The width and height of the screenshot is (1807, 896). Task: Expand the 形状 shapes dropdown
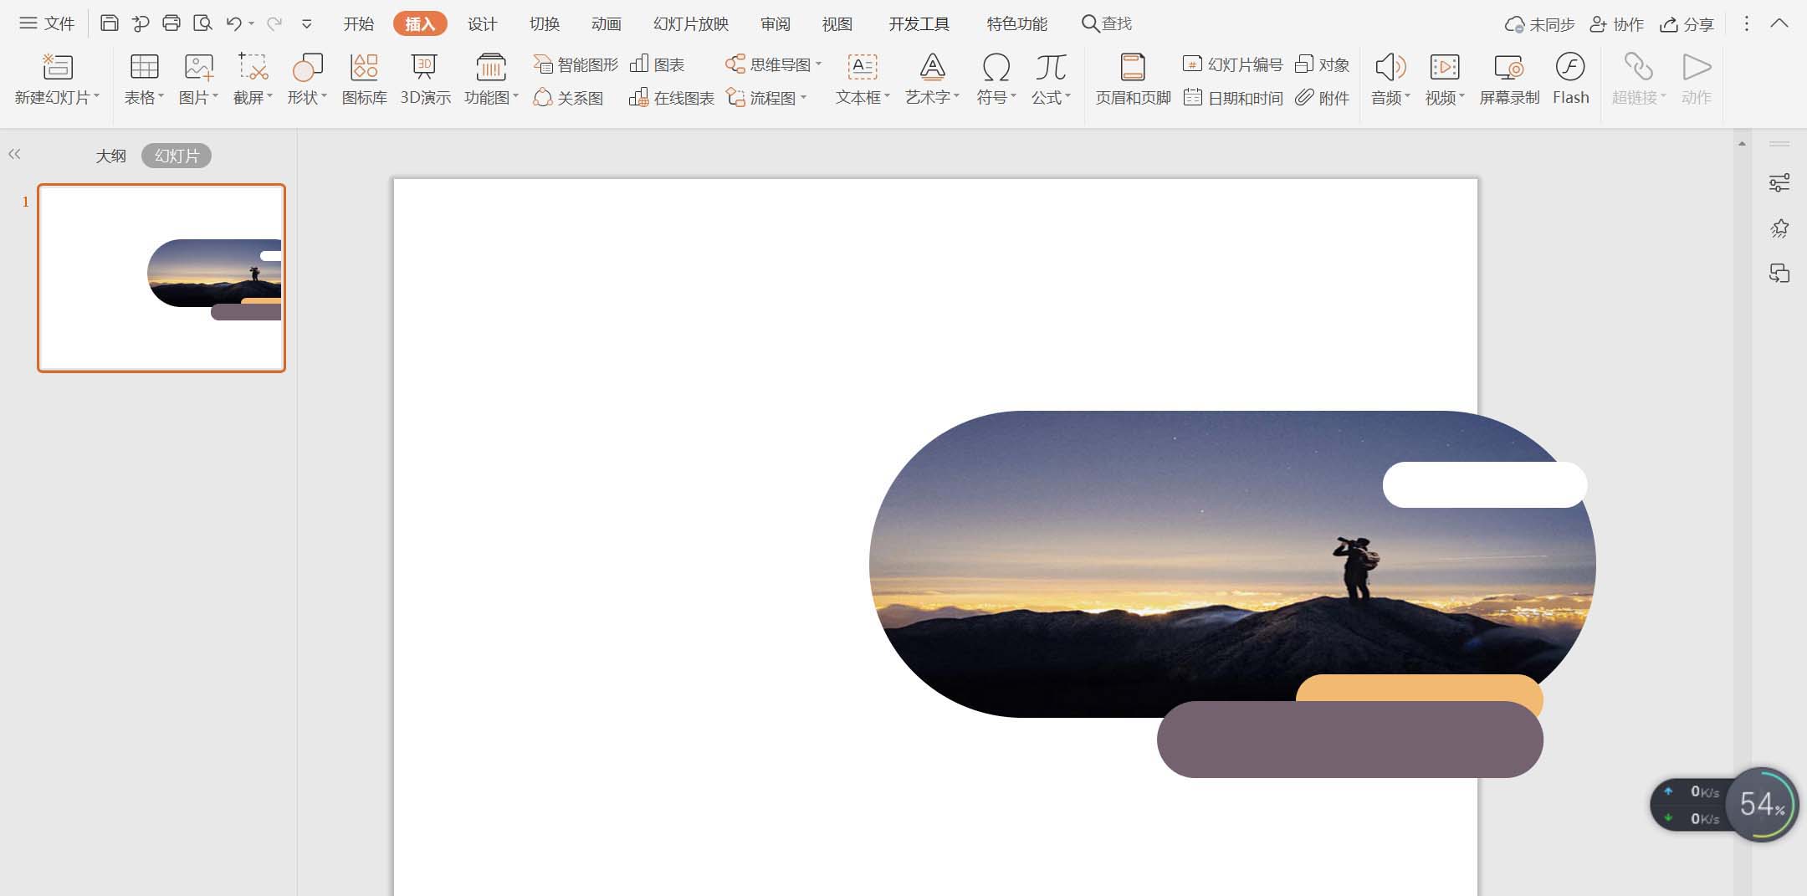(307, 98)
